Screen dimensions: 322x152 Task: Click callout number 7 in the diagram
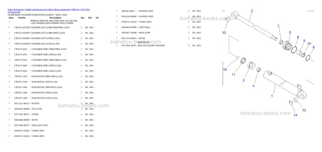278,26
